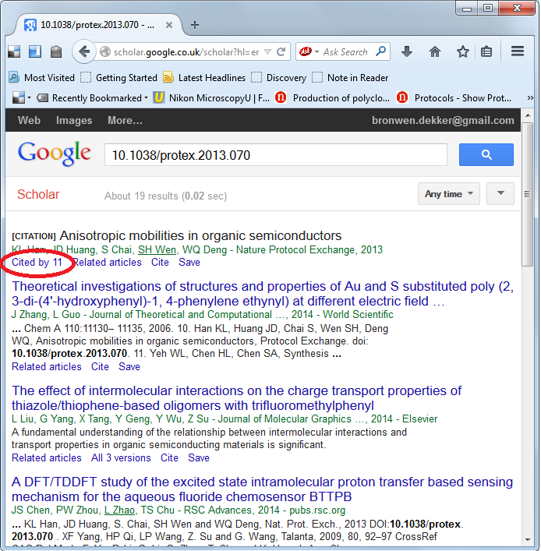Viewport: 541px width, 551px height.
Task: Open A DFT/TDDFT study article
Action: click(262, 489)
